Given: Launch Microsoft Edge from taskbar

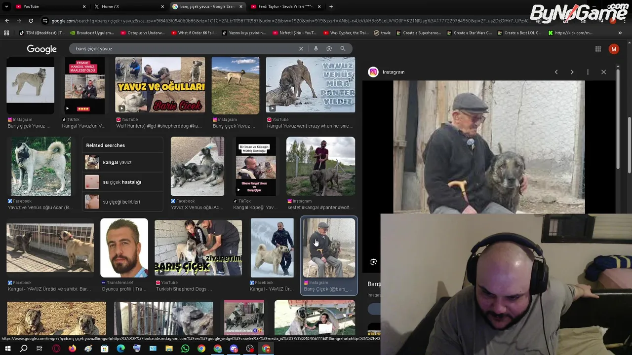Looking at the screenshot, I should (120, 349).
